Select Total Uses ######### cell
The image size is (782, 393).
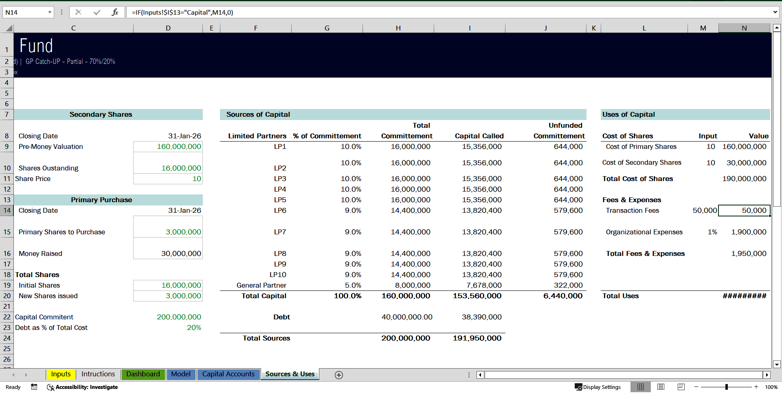(x=744, y=296)
